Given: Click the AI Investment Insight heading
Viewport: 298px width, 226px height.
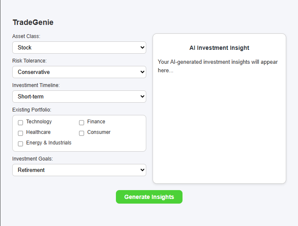Looking at the screenshot, I should click(219, 48).
